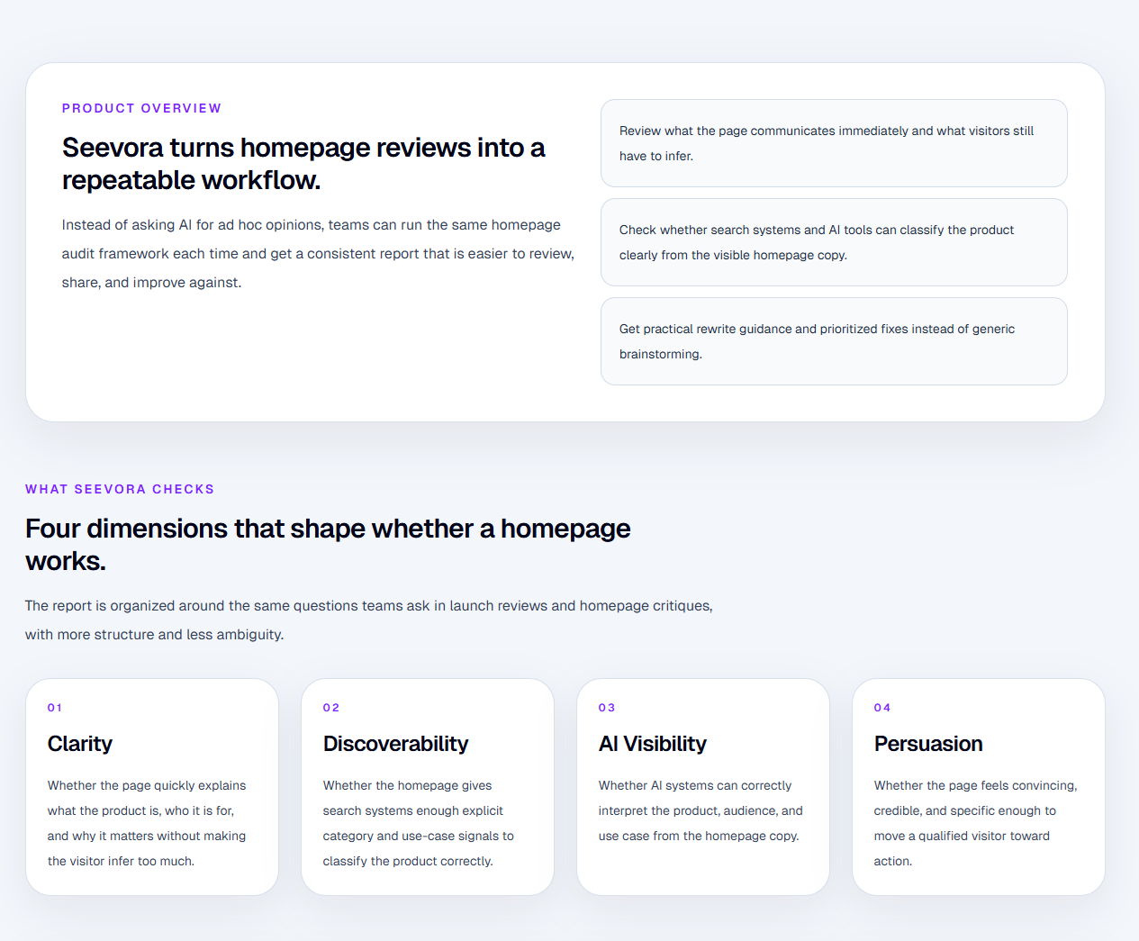1139x941 pixels.
Task: Click the Clarity description 'Whether the page quickly explains'
Action: coord(147,823)
